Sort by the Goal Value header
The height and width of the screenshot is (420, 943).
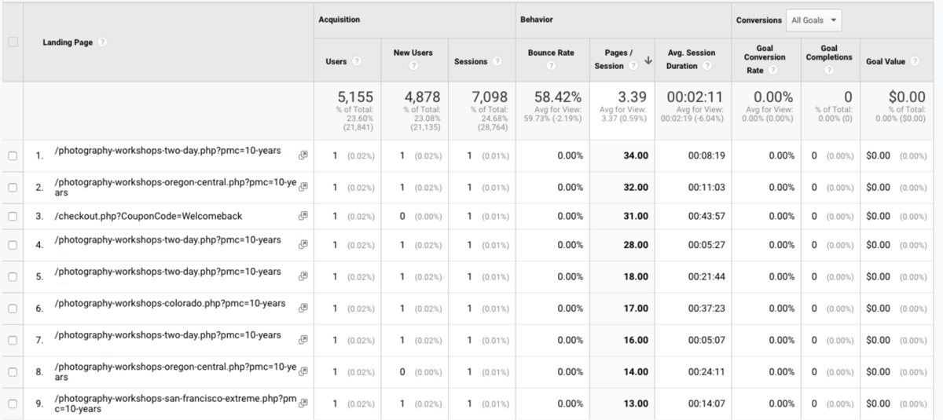click(x=886, y=61)
